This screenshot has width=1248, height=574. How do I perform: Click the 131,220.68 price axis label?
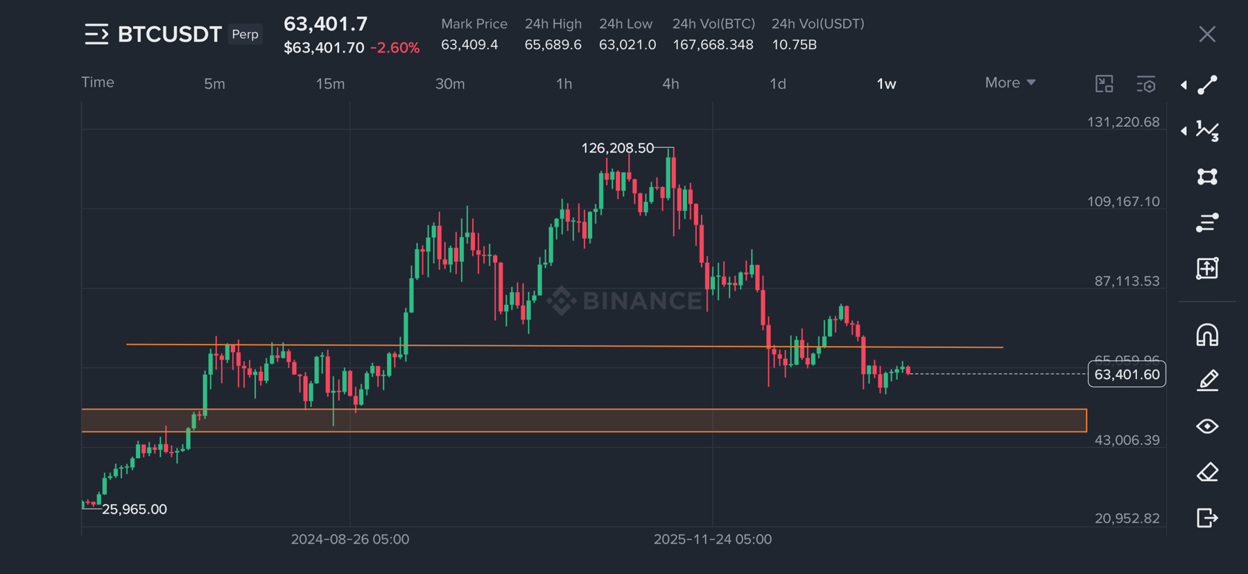[1123, 122]
